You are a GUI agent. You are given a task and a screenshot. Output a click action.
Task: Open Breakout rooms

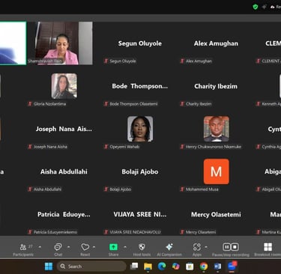coord(268,250)
